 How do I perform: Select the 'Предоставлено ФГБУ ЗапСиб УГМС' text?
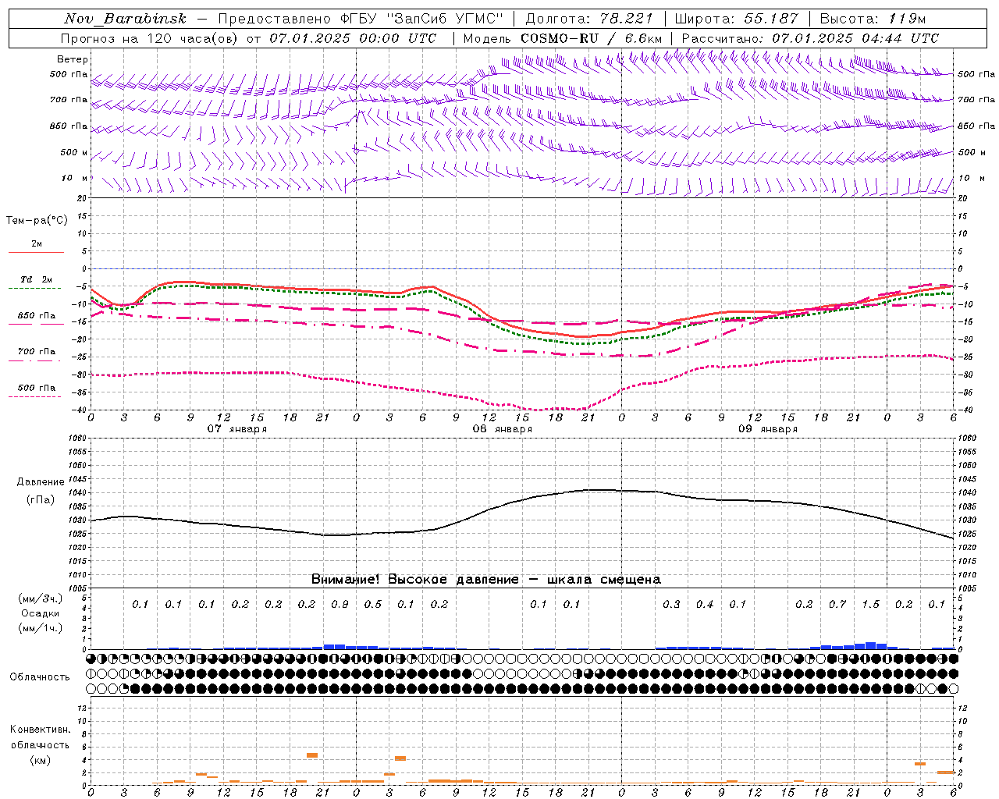[x=361, y=19]
